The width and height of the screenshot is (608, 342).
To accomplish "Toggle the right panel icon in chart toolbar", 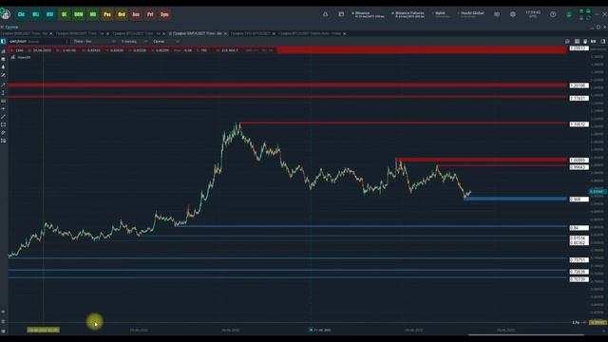I will tap(603, 42).
